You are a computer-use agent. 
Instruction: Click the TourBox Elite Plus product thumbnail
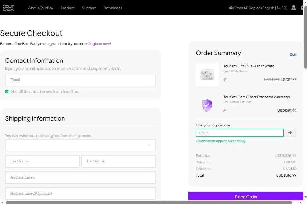(207, 75)
